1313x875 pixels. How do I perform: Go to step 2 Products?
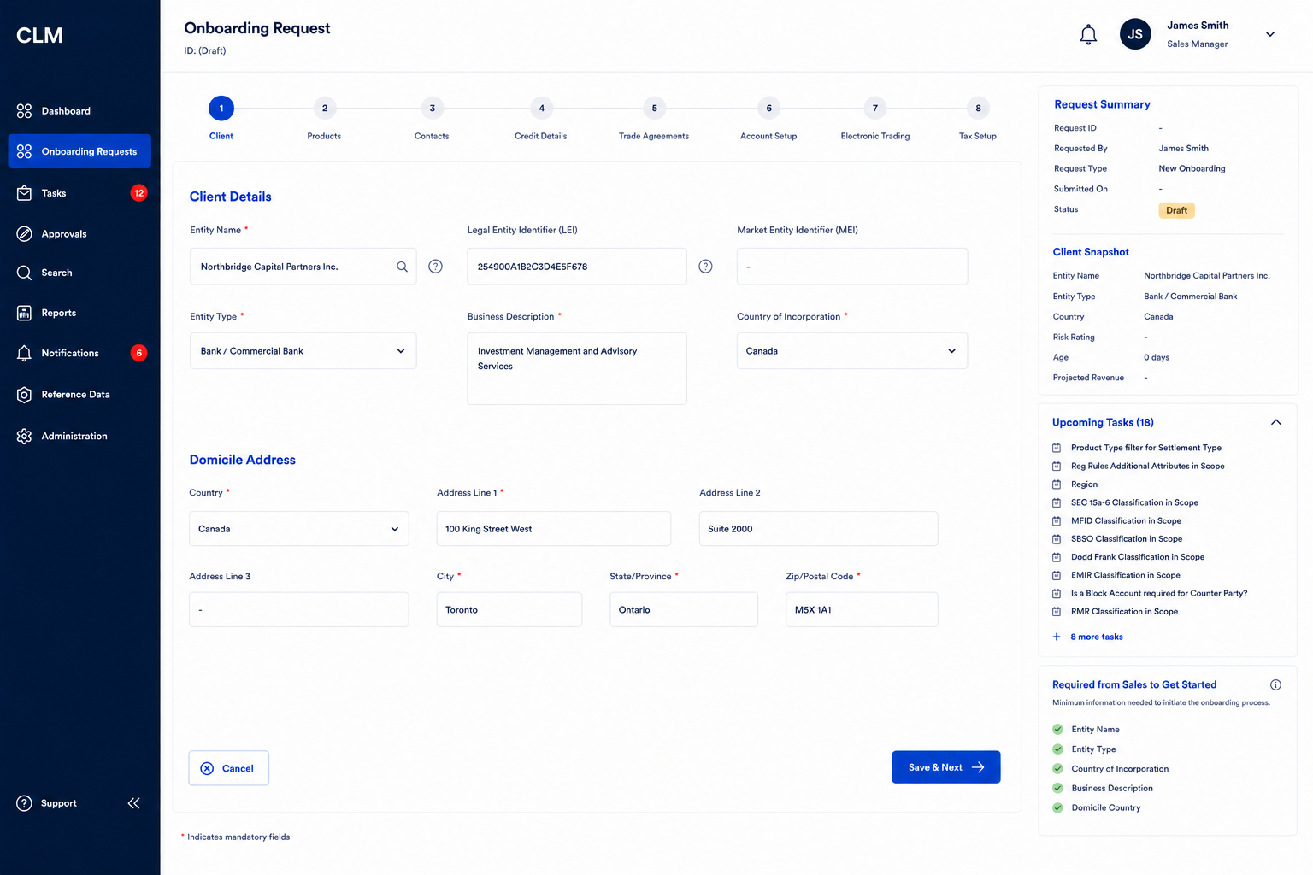[324, 109]
